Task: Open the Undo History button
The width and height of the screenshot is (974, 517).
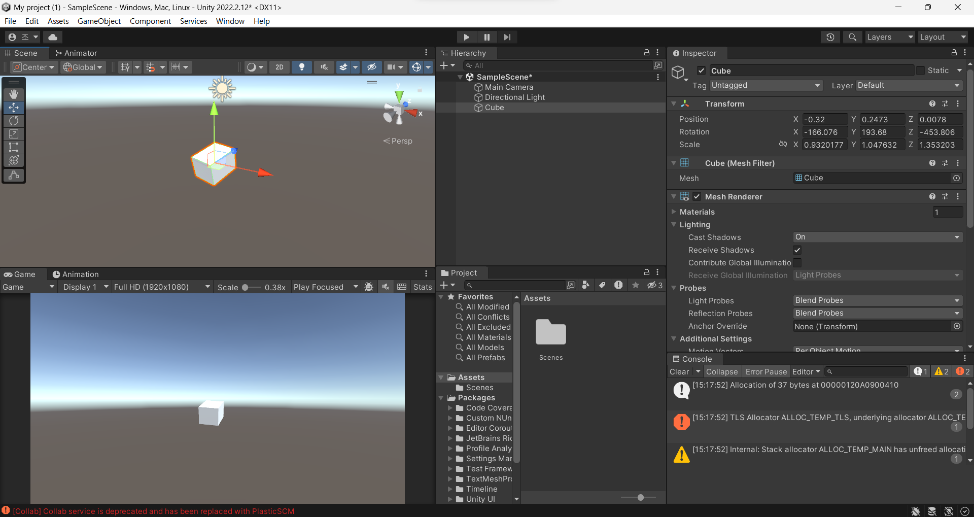Action: (830, 37)
